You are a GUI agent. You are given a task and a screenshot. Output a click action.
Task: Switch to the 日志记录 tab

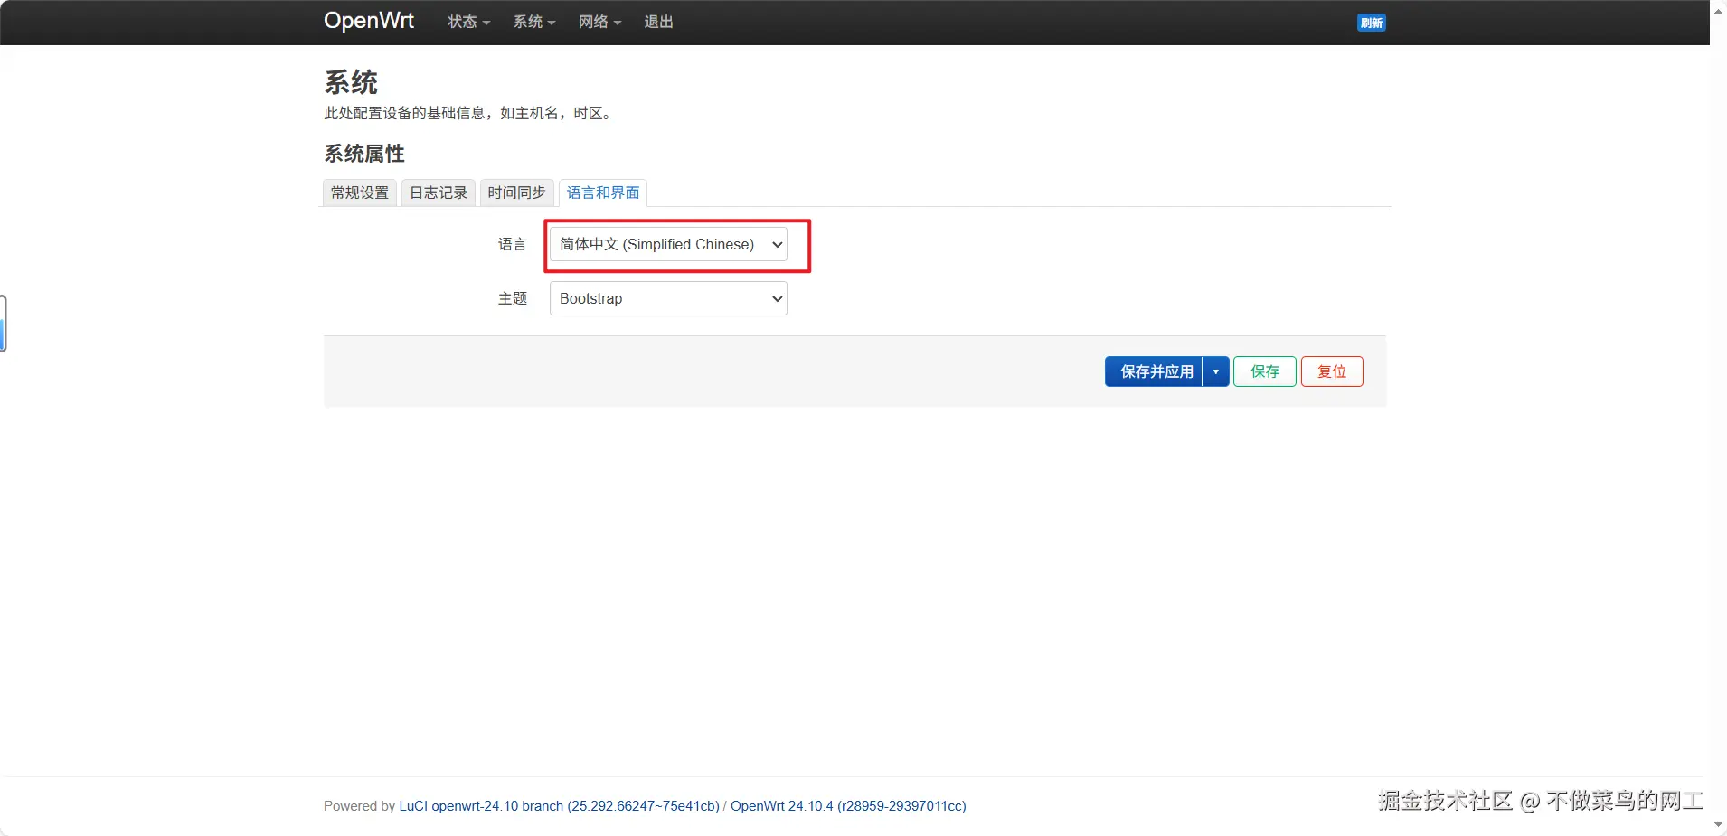(439, 193)
